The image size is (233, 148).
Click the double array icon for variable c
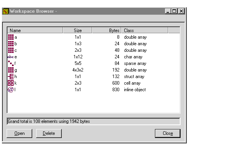click(x=11, y=50)
